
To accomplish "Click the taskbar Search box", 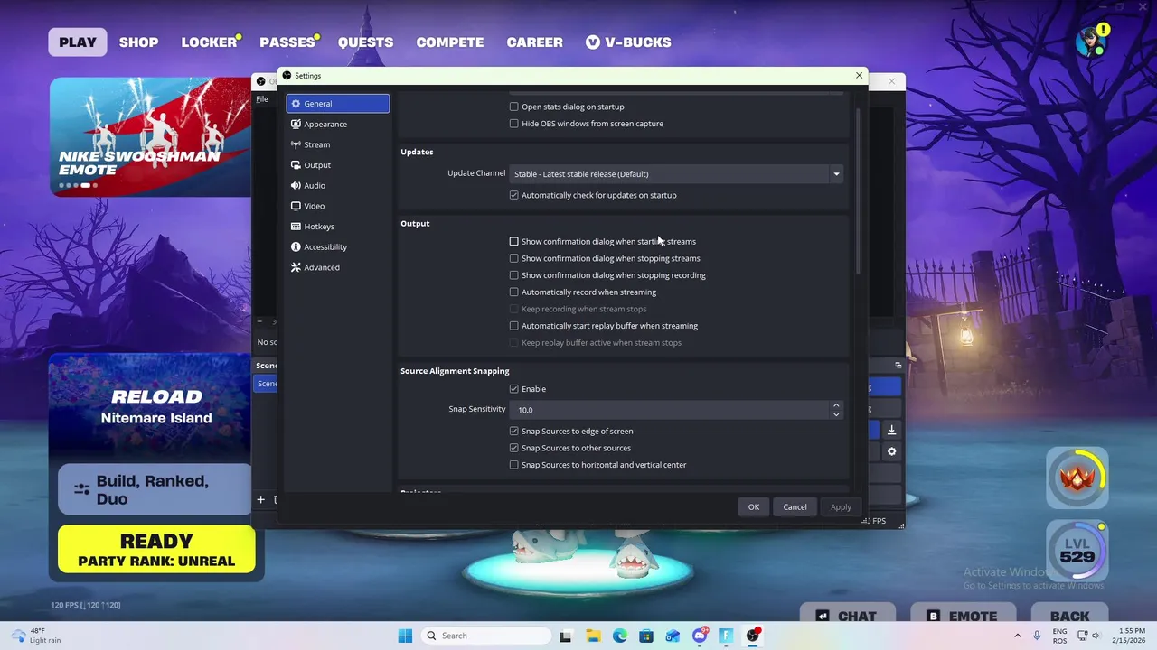I will click(x=487, y=636).
